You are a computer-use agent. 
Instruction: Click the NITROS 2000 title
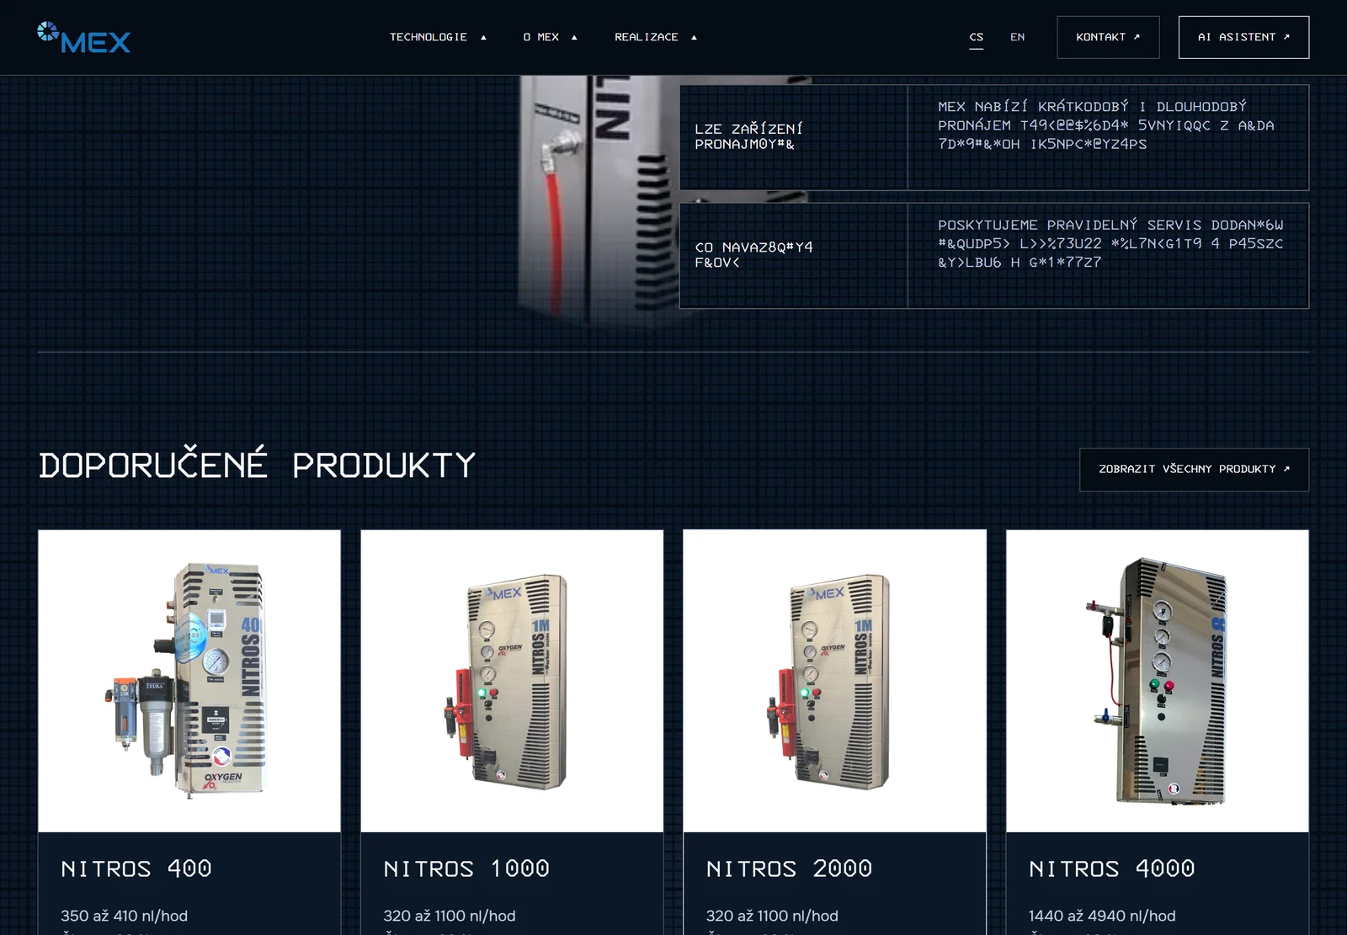[x=790, y=869]
